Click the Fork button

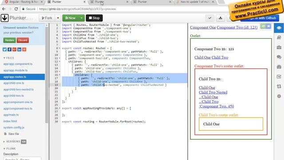coord(47,18)
